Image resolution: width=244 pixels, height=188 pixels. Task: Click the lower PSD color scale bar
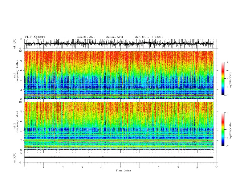[x=223, y=129]
